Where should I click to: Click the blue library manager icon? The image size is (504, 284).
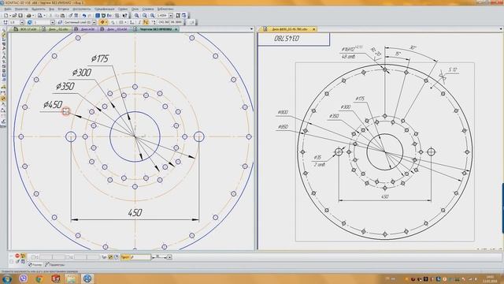tap(98, 16)
